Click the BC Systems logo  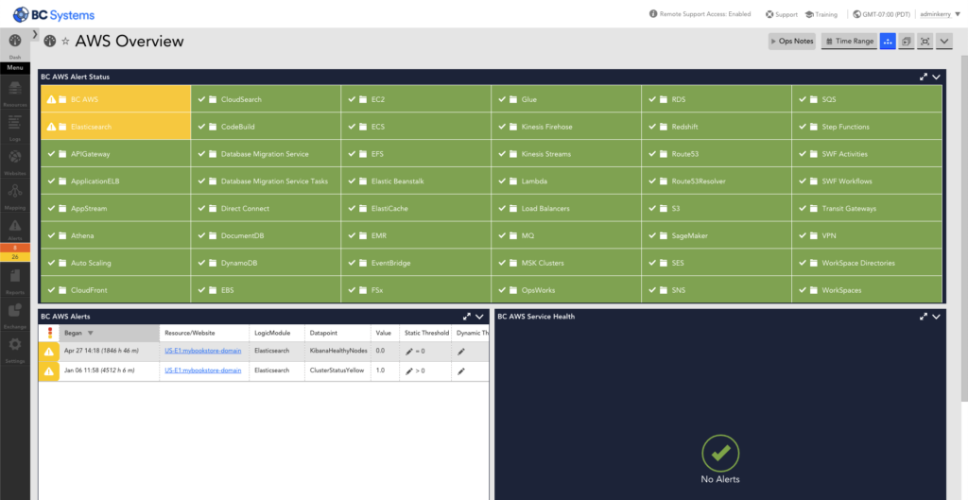54,13
